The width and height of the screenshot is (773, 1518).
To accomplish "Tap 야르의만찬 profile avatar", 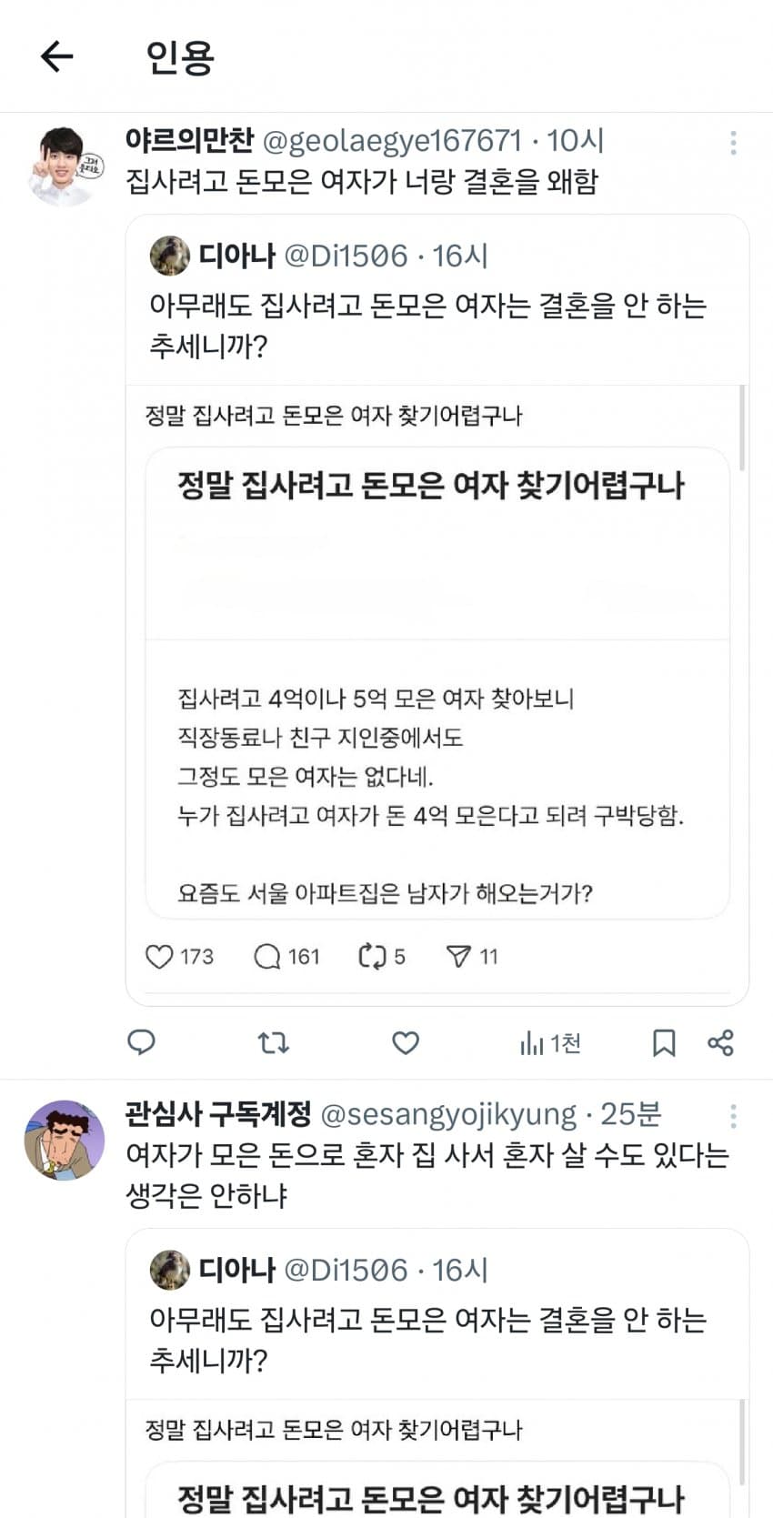I will [x=65, y=166].
